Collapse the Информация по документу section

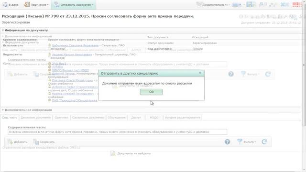click(x=25, y=30)
